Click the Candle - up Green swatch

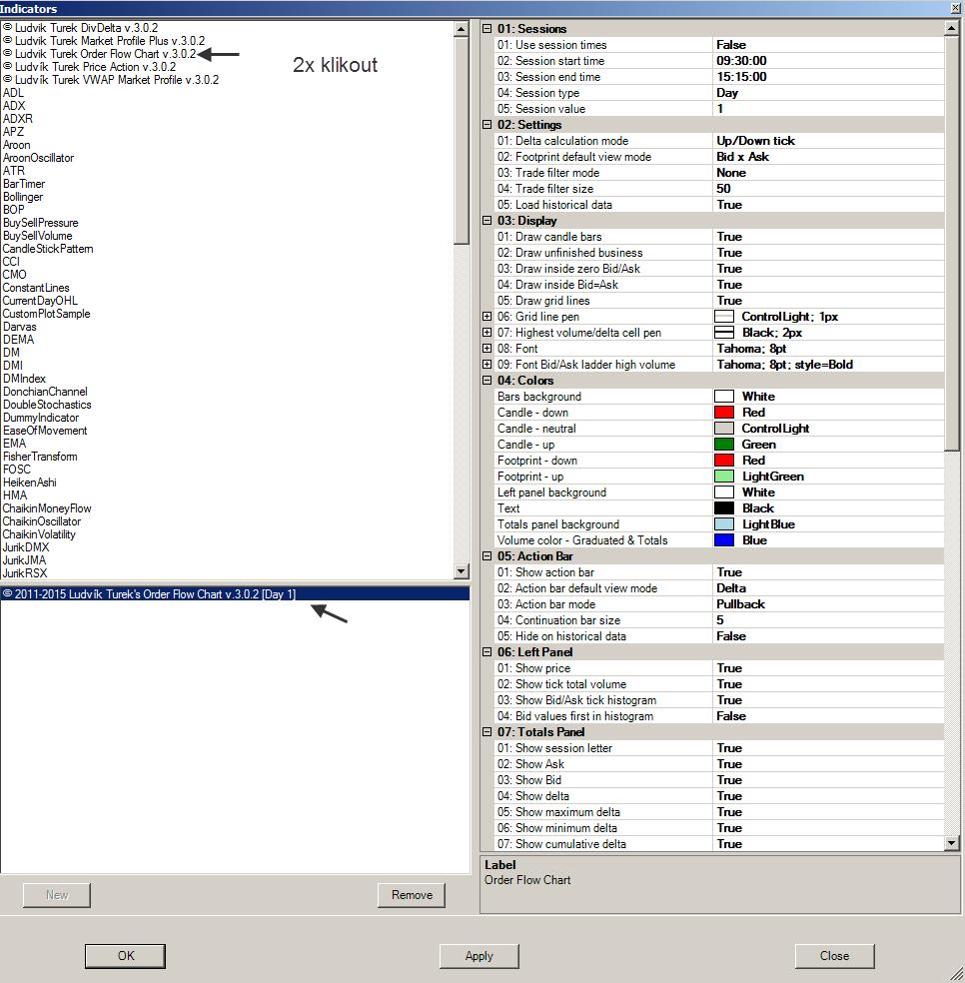[724, 445]
